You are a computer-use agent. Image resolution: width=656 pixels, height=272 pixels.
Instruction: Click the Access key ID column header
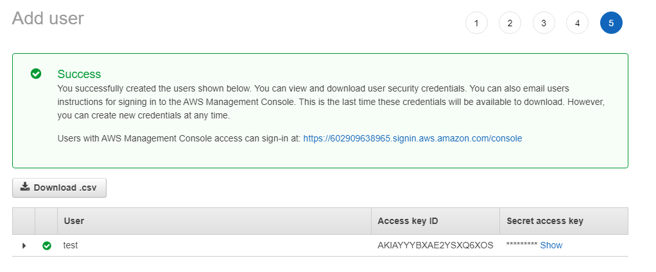pyautogui.click(x=408, y=221)
